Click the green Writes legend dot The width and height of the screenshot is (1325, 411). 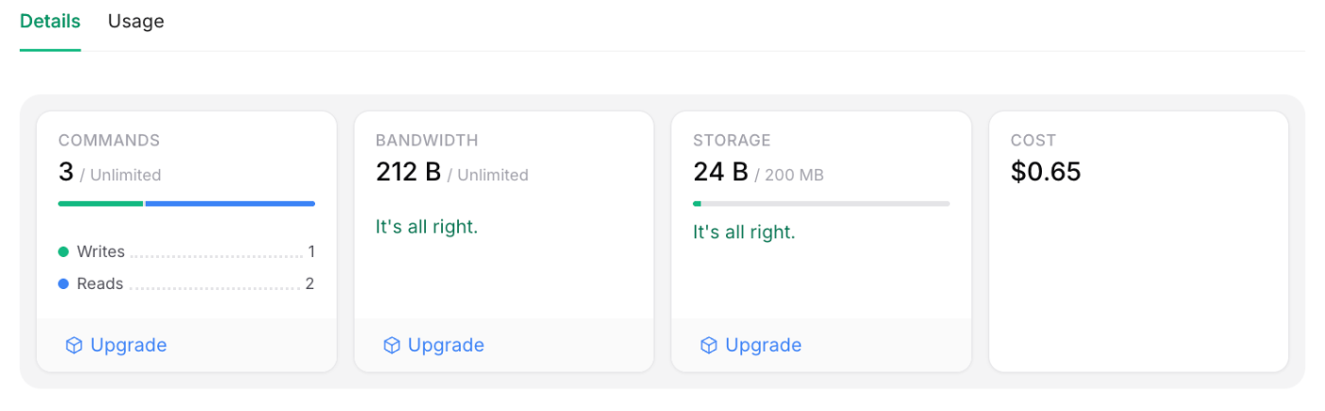[x=63, y=252]
